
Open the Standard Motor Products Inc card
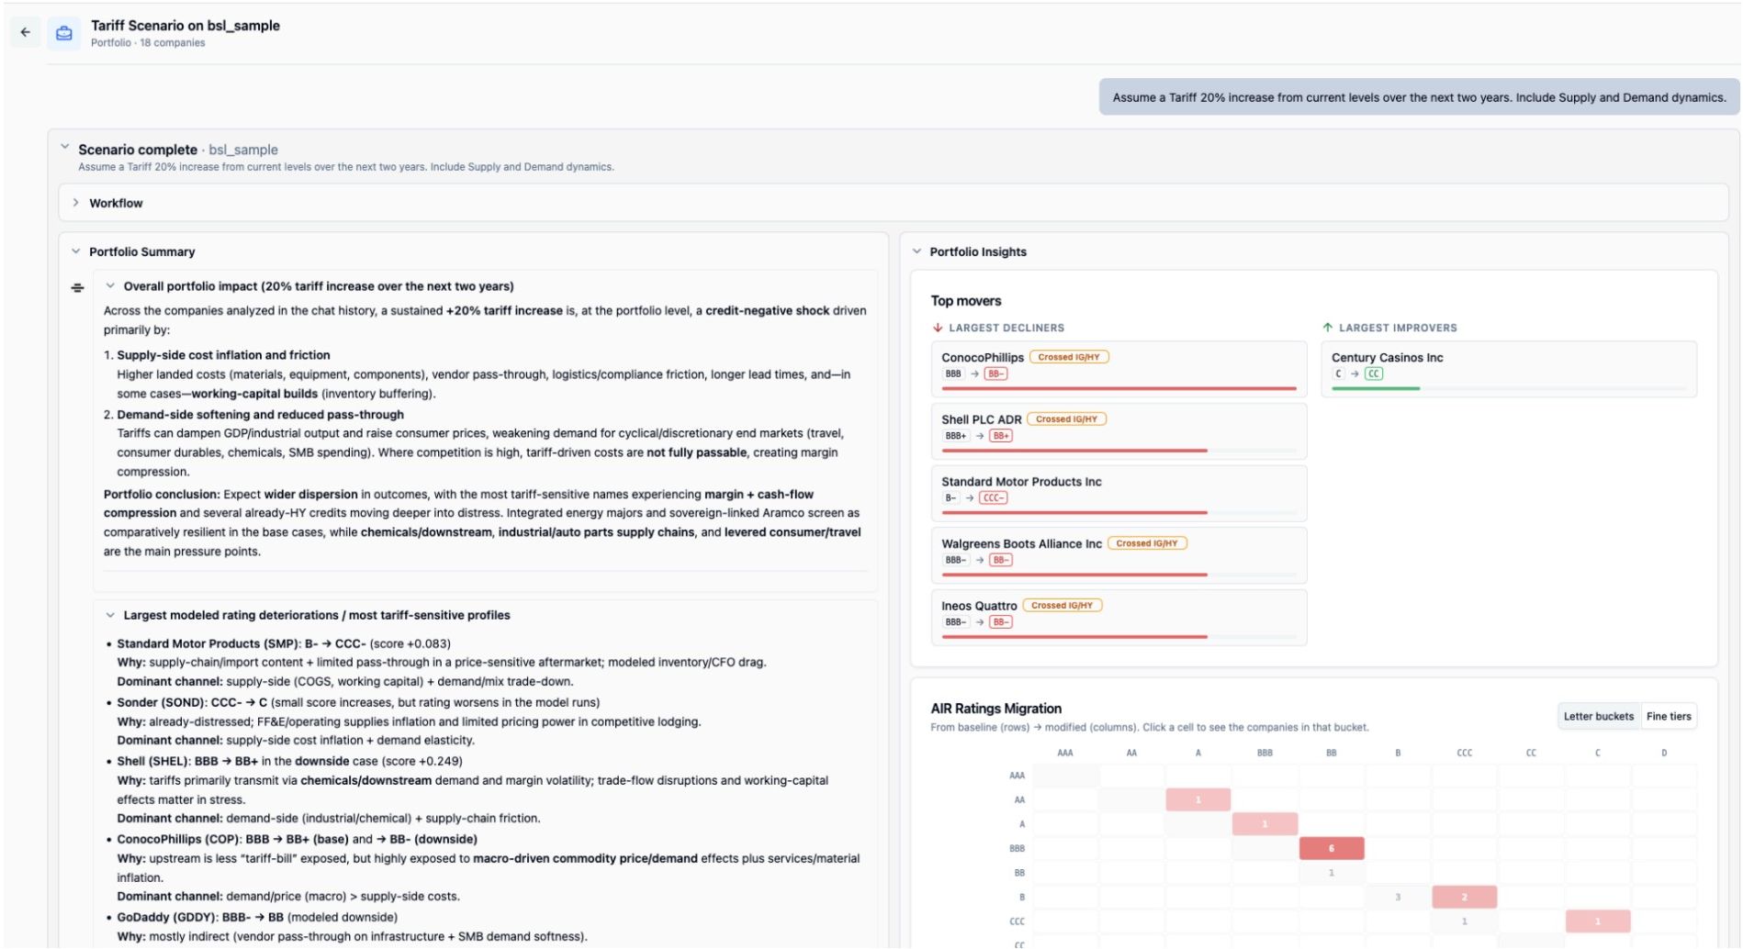1119,493
